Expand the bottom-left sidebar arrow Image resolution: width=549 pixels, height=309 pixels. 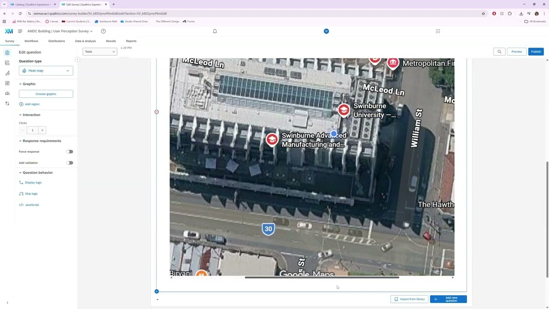pos(7,303)
